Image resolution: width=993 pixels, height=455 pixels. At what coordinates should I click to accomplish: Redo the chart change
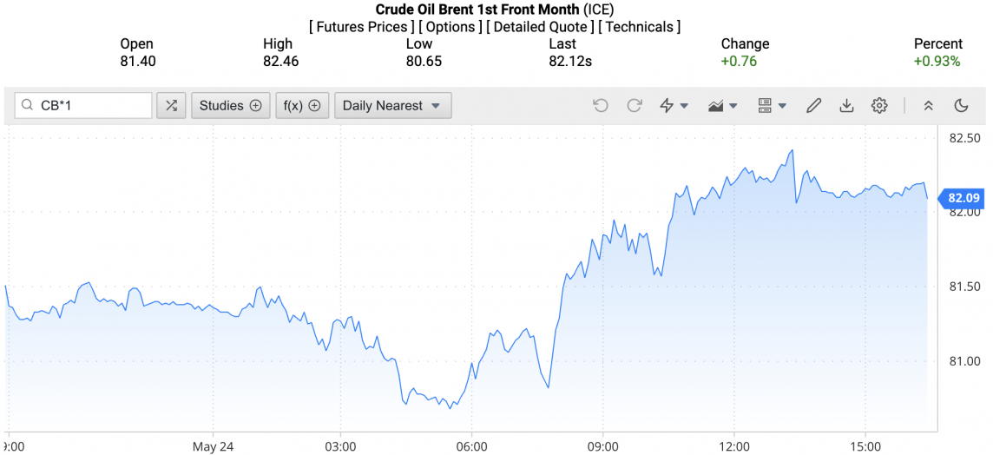point(635,106)
